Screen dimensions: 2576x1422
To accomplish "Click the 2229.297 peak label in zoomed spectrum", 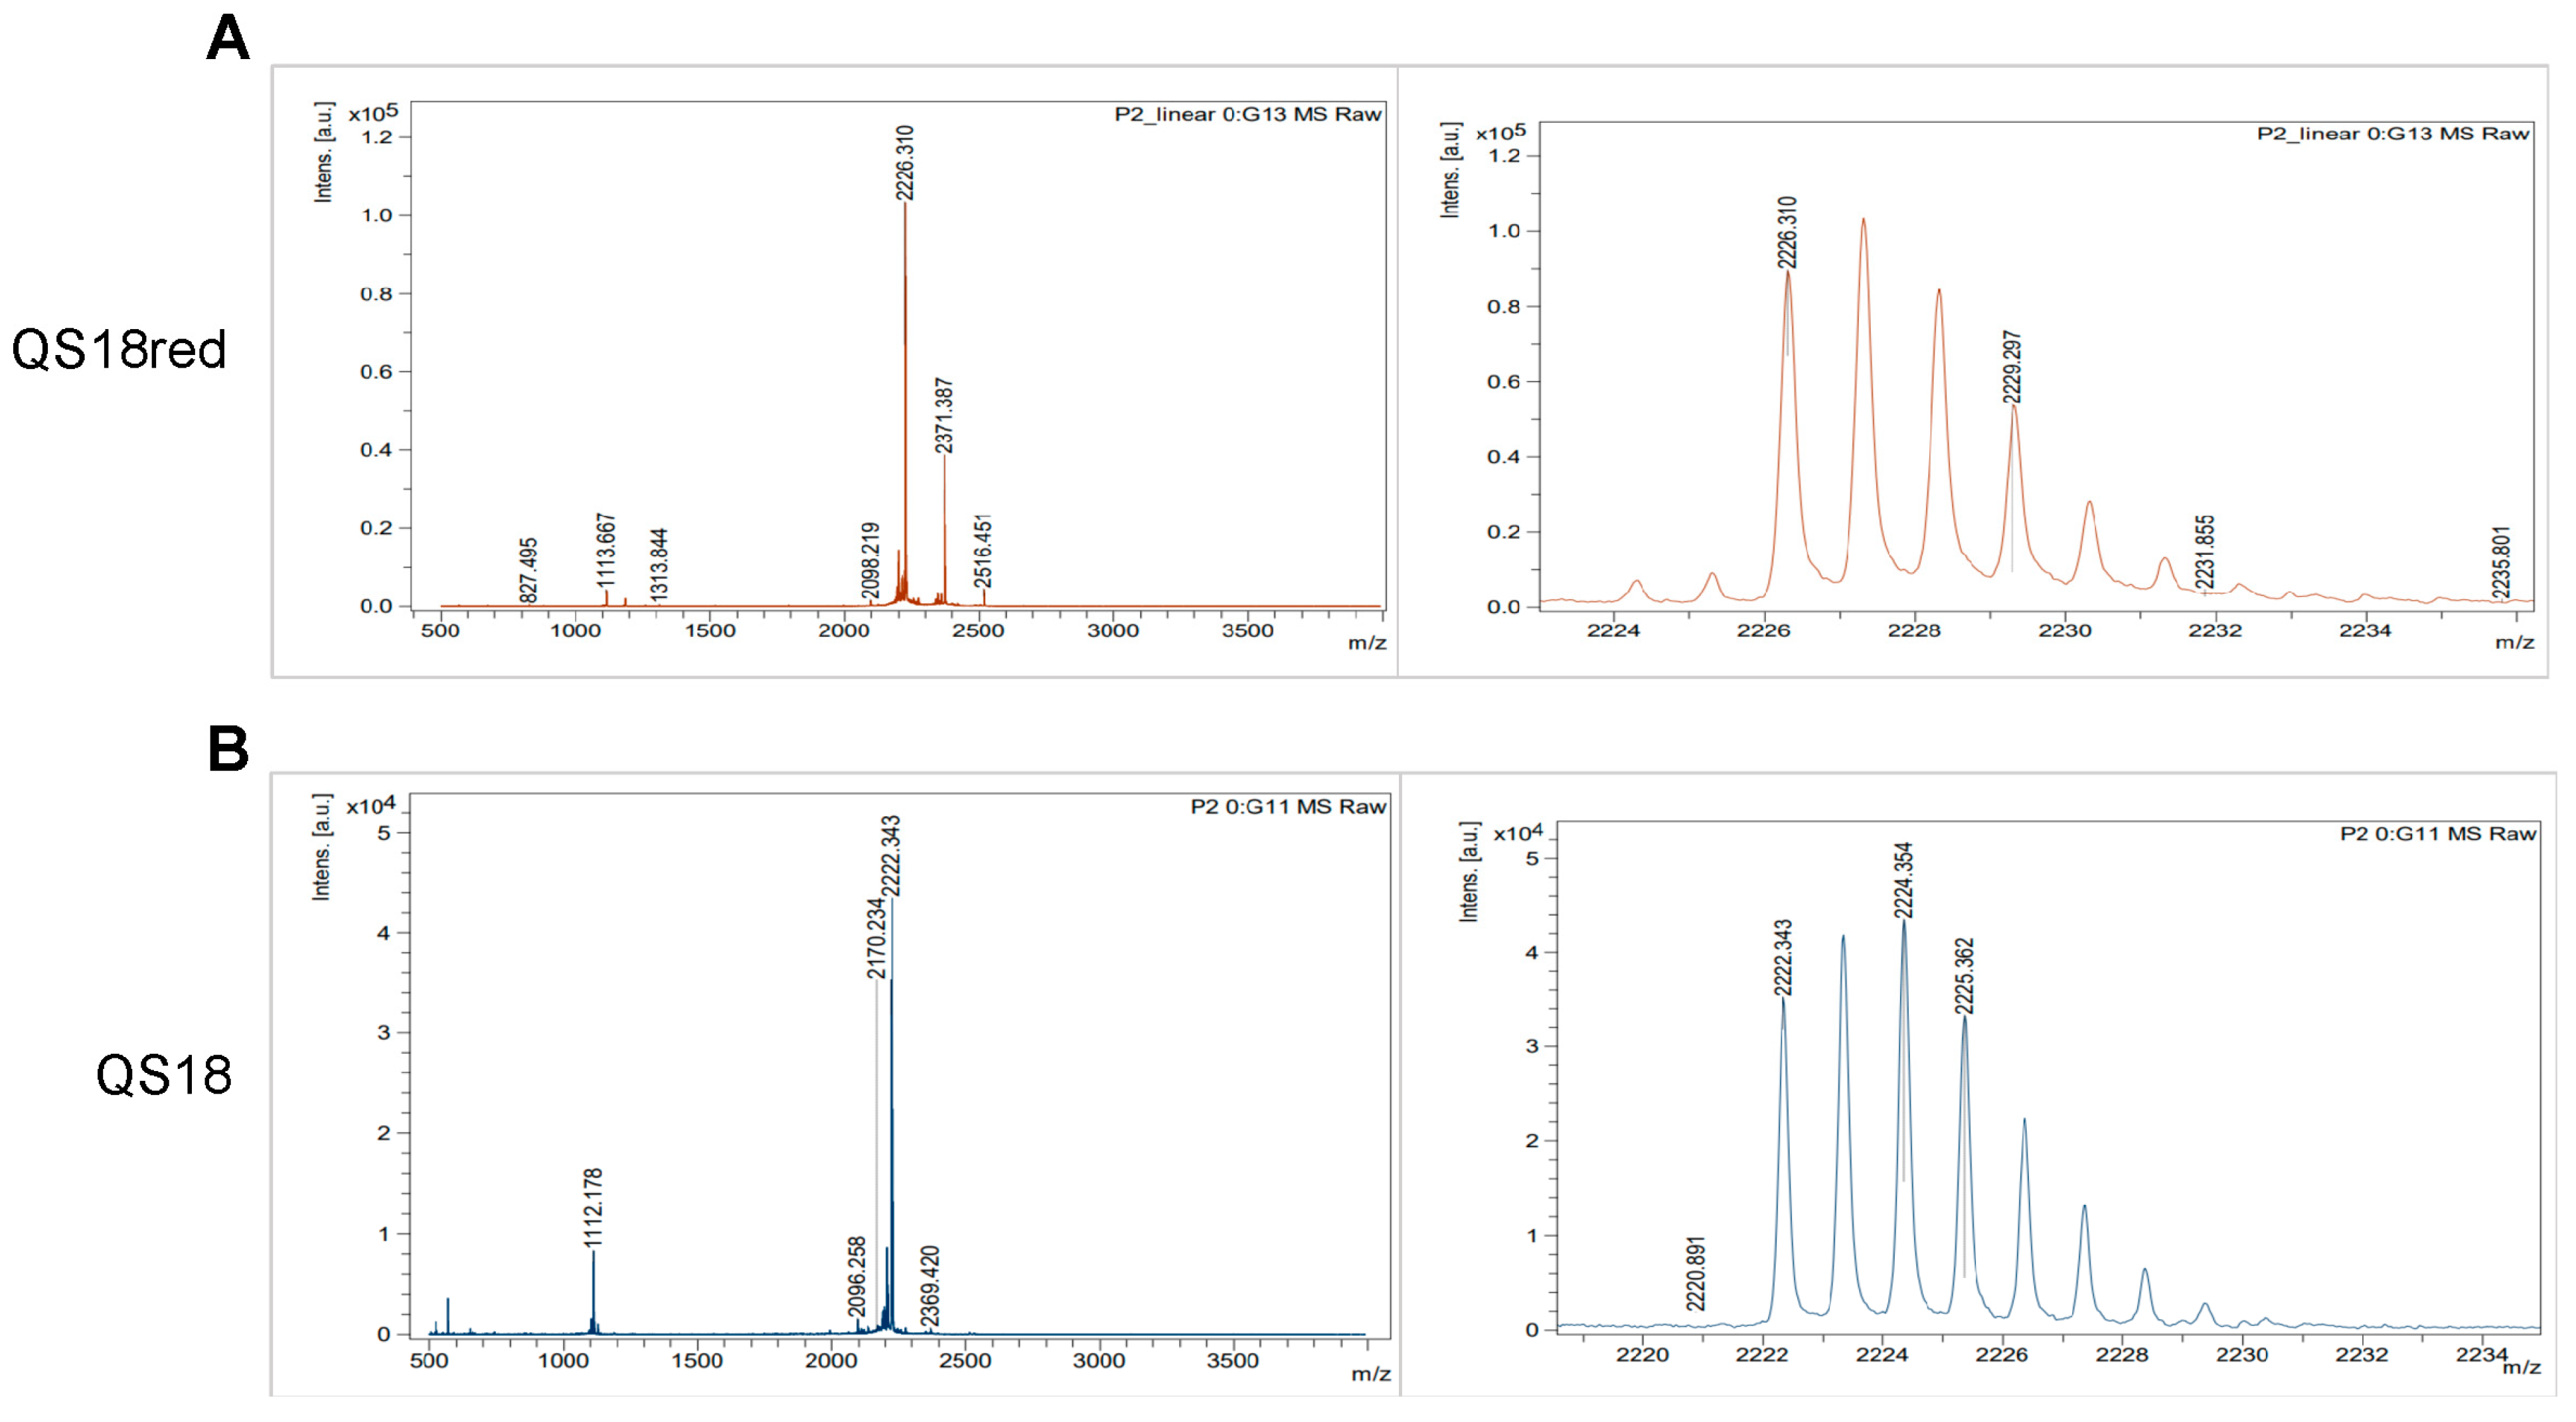I will tap(2012, 367).
